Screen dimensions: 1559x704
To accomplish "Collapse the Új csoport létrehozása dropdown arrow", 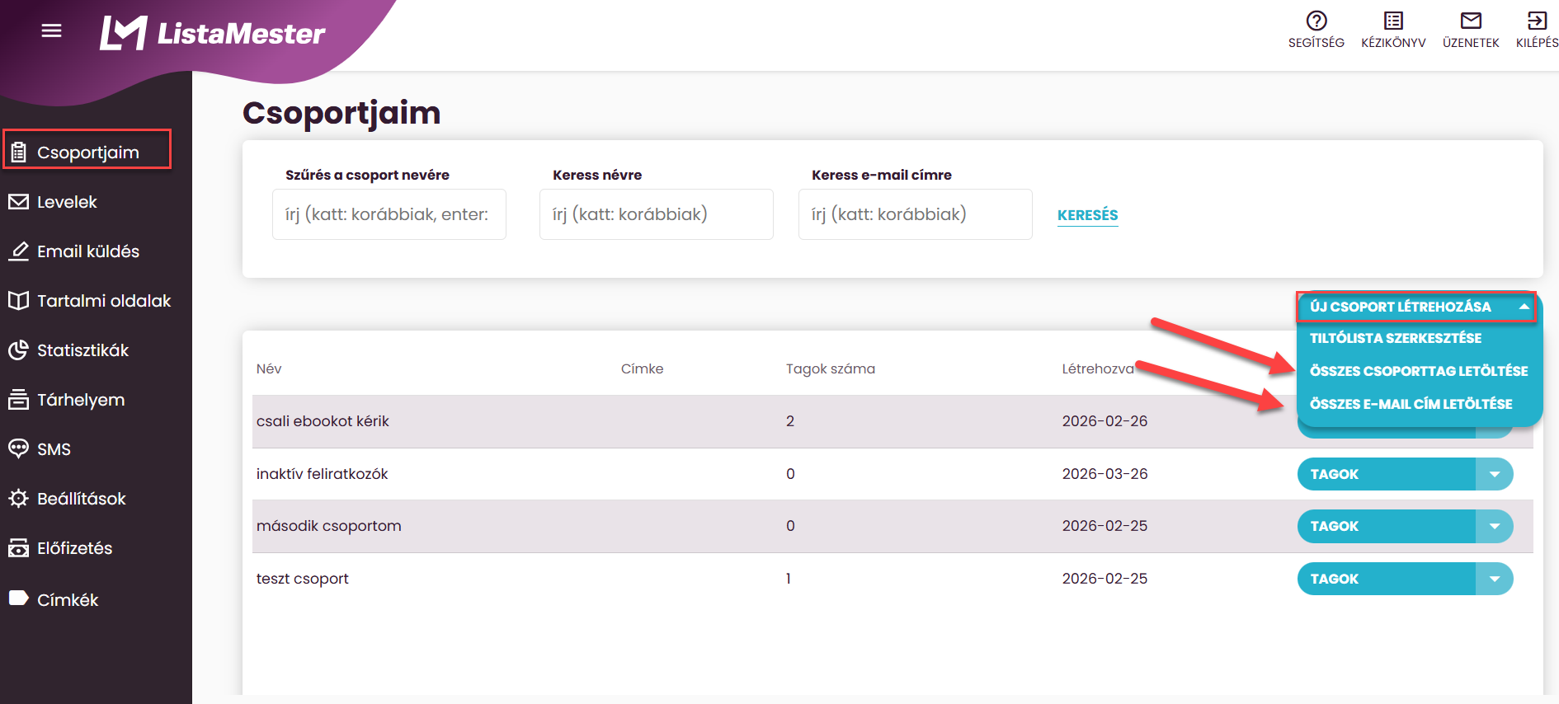I will click(1524, 307).
